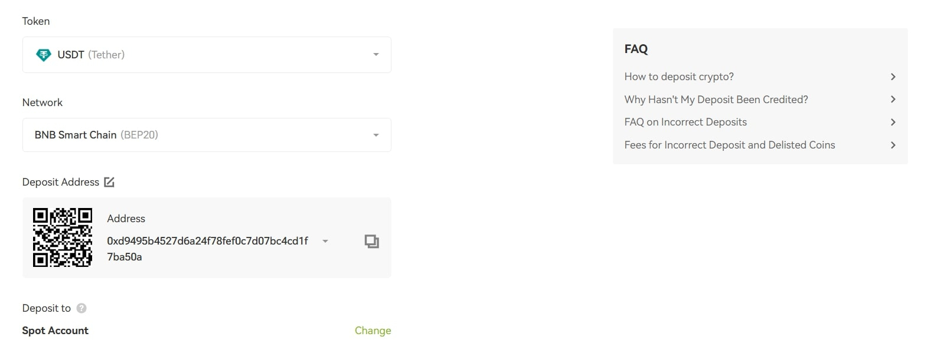Screen dimensions: 927x340
Task: Click the copy address icon
Action: click(x=371, y=241)
